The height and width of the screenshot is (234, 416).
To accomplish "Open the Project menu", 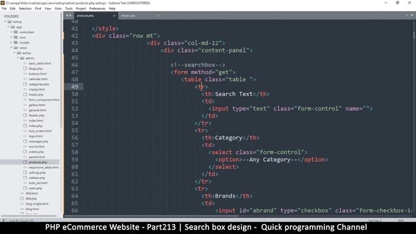I will [81, 8].
